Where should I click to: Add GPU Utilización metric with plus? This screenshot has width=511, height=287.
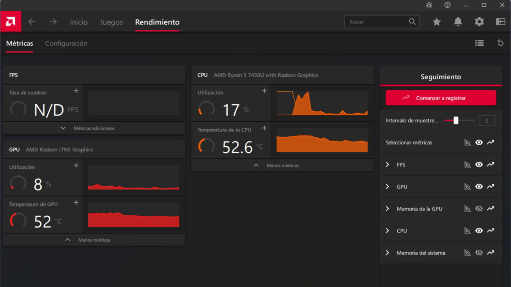click(76, 165)
